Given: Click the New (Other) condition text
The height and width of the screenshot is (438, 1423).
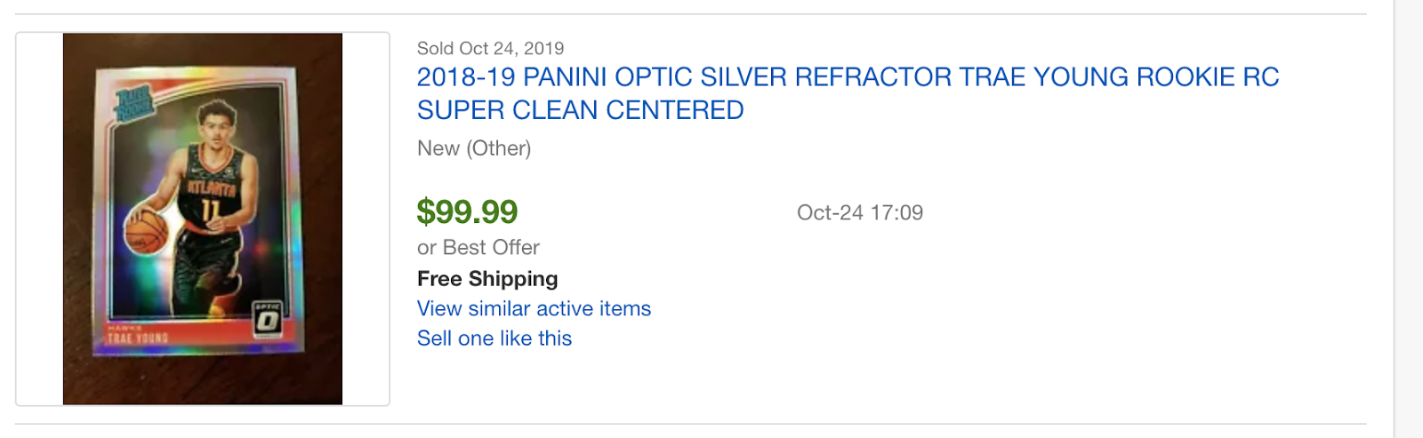Looking at the screenshot, I should (x=474, y=148).
